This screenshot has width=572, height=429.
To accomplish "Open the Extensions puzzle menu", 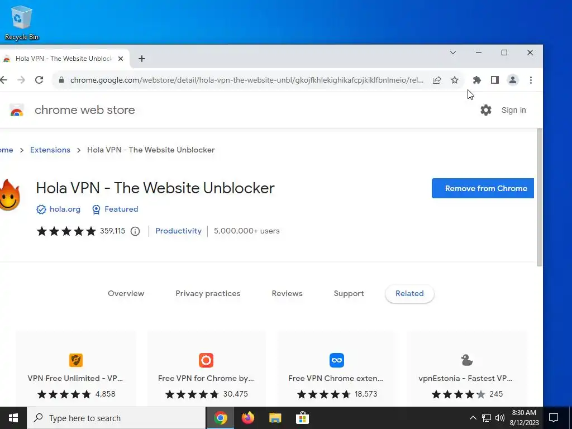I will [477, 80].
